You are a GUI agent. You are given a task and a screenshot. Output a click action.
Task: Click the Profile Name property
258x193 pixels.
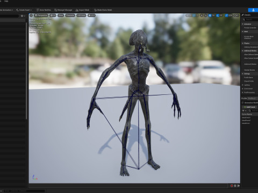pos(248,77)
